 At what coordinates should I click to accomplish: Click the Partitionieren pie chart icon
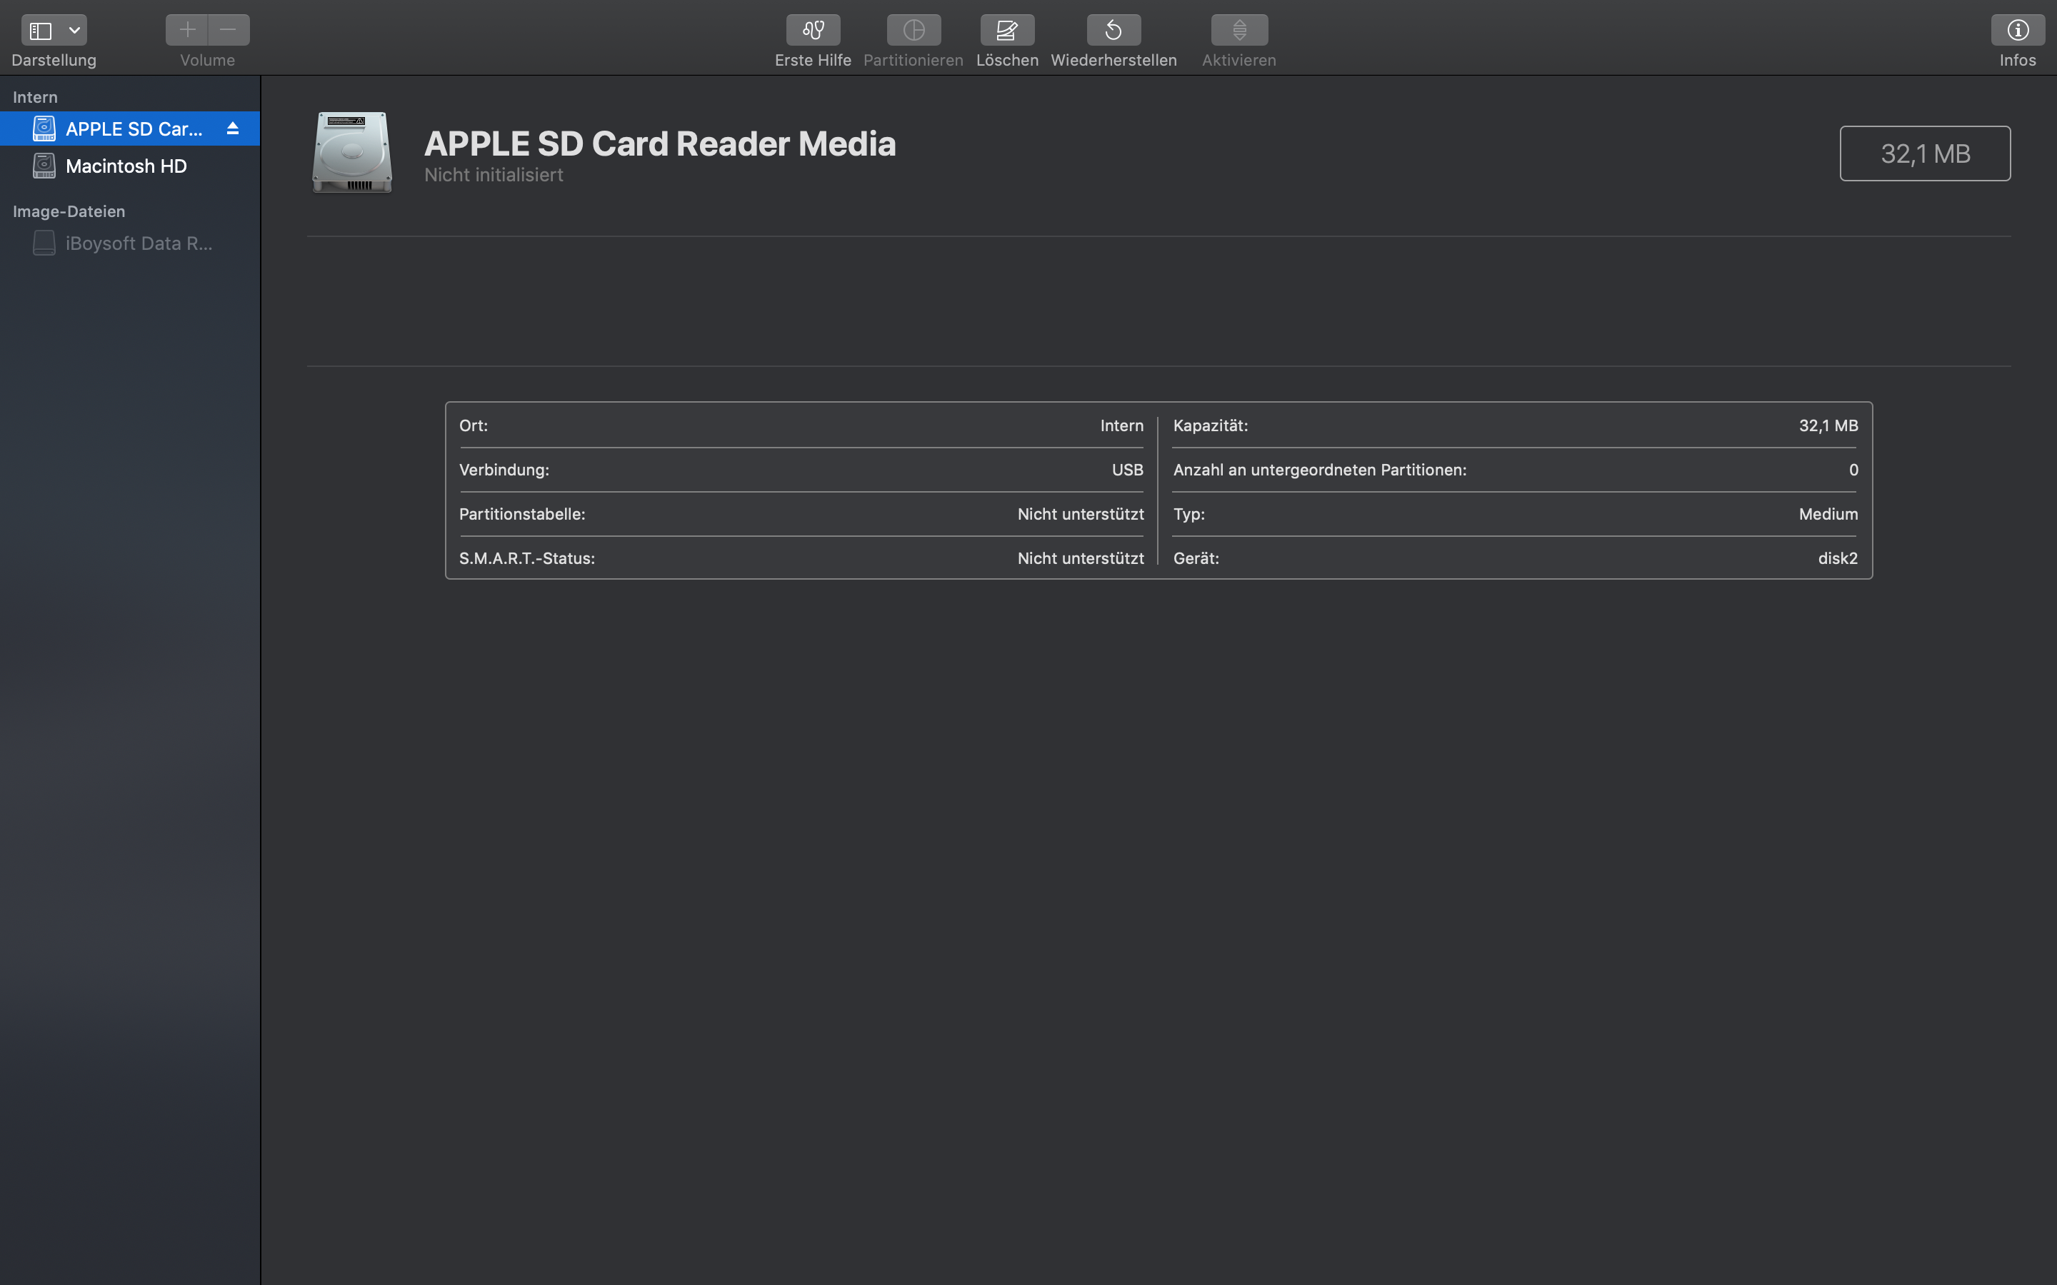click(x=913, y=31)
